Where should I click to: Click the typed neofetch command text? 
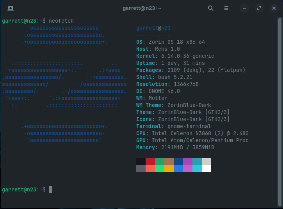[61, 21]
